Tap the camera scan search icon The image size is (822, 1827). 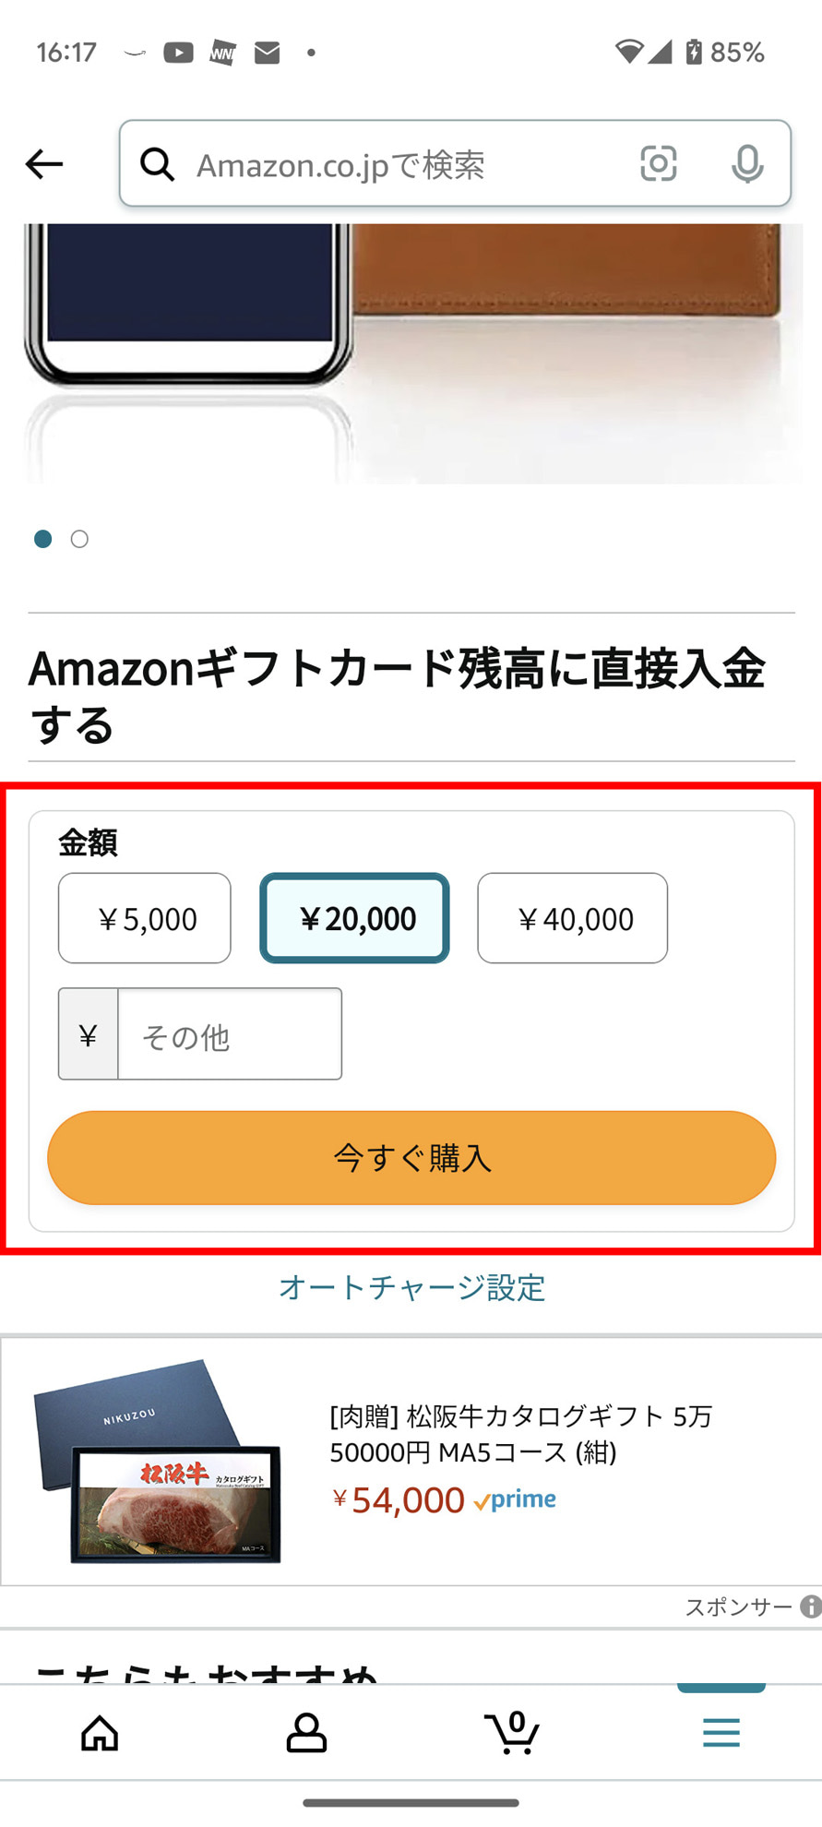658,164
